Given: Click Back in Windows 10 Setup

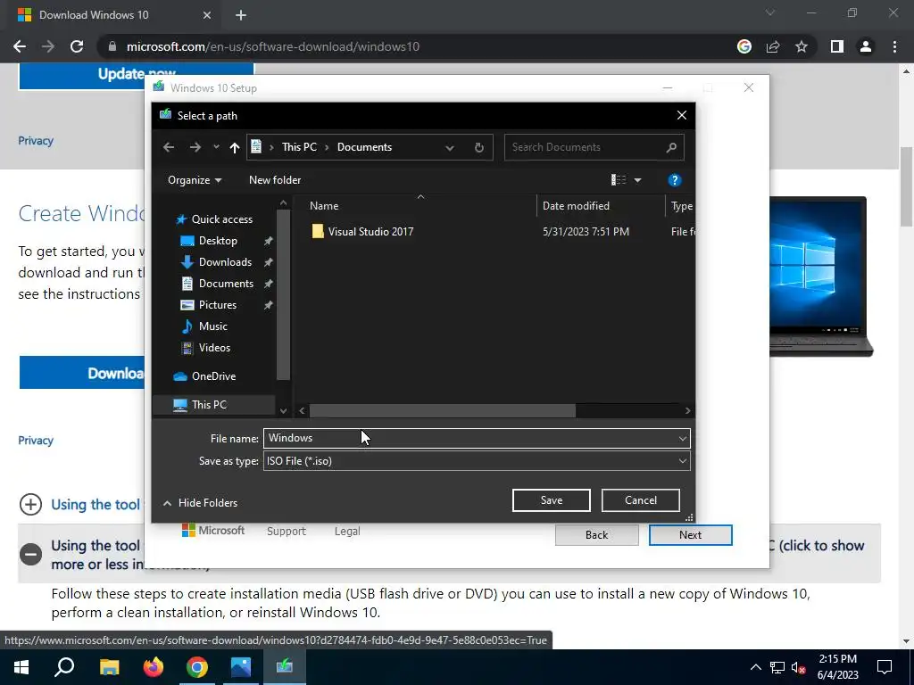Looking at the screenshot, I should click(x=597, y=535).
